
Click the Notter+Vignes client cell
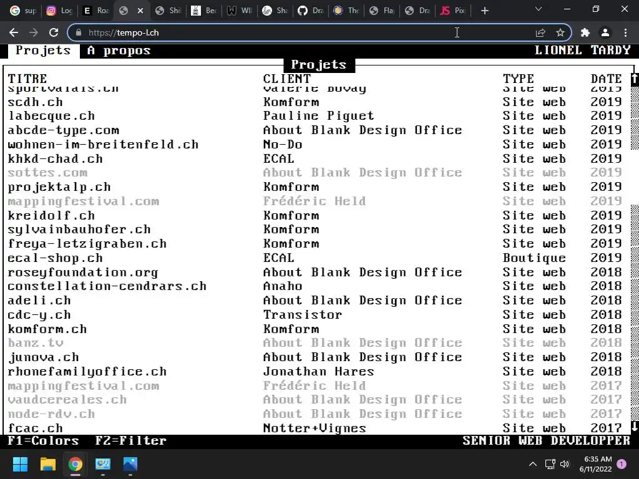pos(315,428)
